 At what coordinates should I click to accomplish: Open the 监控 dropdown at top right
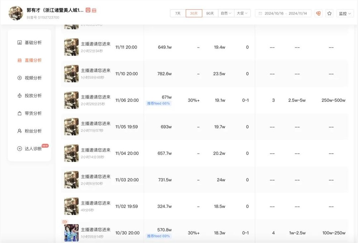click(344, 13)
